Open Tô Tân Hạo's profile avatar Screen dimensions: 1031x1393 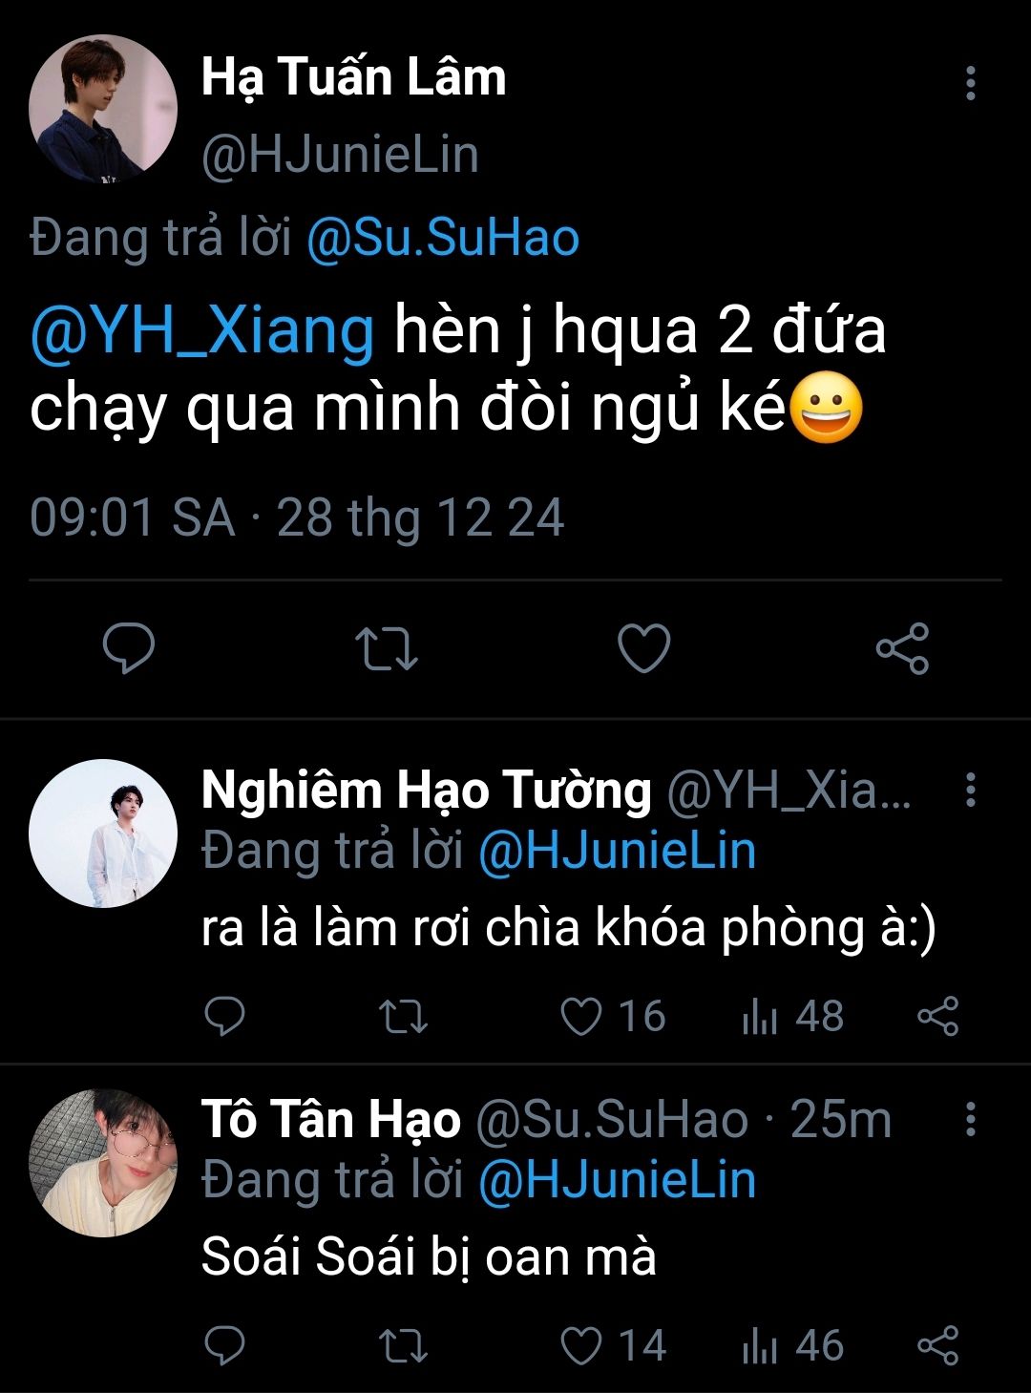click(x=103, y=1163)
